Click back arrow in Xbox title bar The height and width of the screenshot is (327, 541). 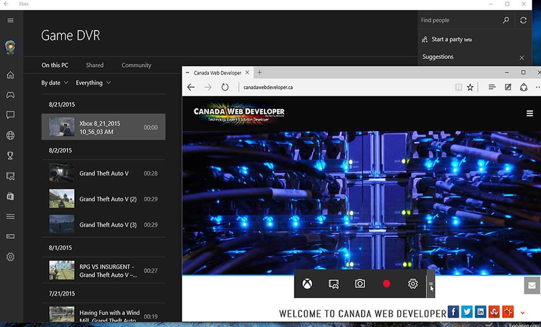click(6, 4)
